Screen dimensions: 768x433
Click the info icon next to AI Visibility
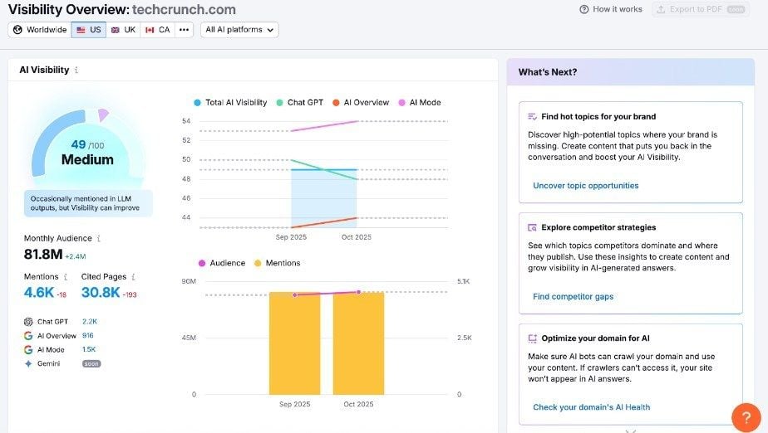[76, 71]
